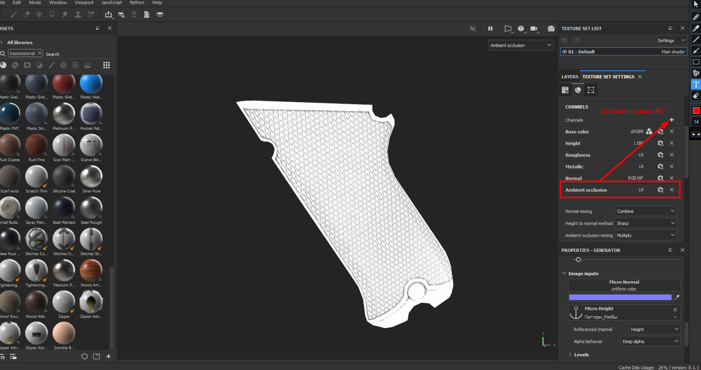Toggle visibility of texture set 01 - Default

565,52
